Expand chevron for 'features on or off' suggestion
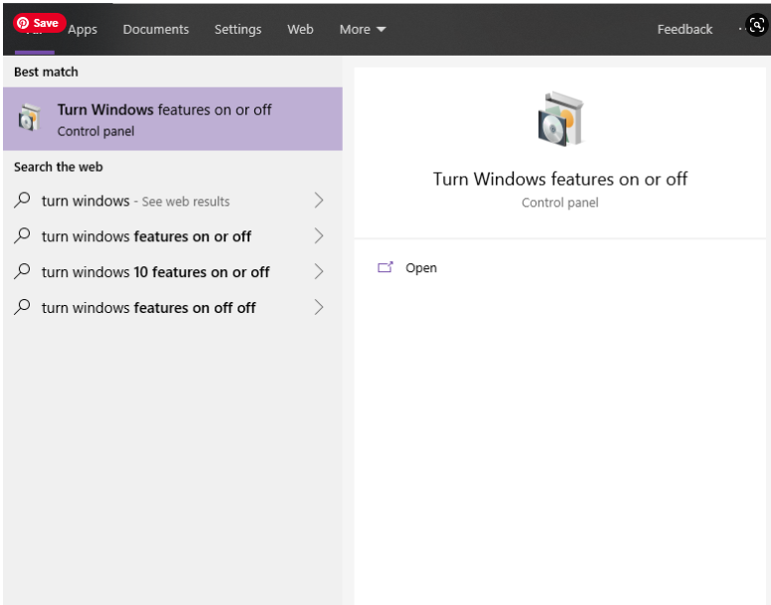The image size is (771, 605). coord(319,236)
